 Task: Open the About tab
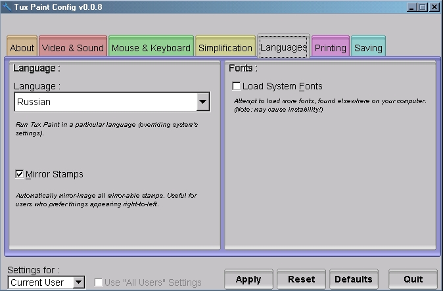[22, 48]
